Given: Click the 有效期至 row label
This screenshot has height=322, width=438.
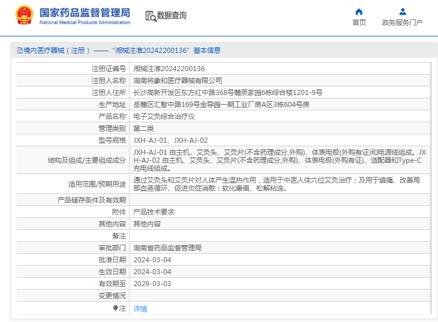Looking at the screenshot, I should click(x=112, y=284).
